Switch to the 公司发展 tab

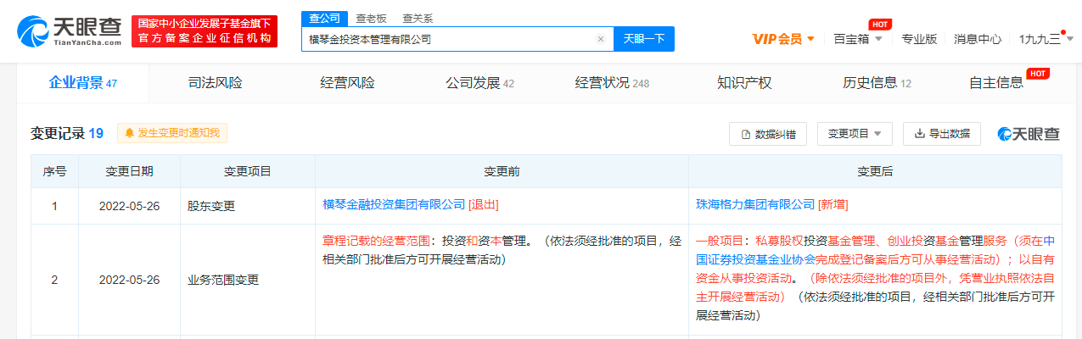click(x=479, y=83)
